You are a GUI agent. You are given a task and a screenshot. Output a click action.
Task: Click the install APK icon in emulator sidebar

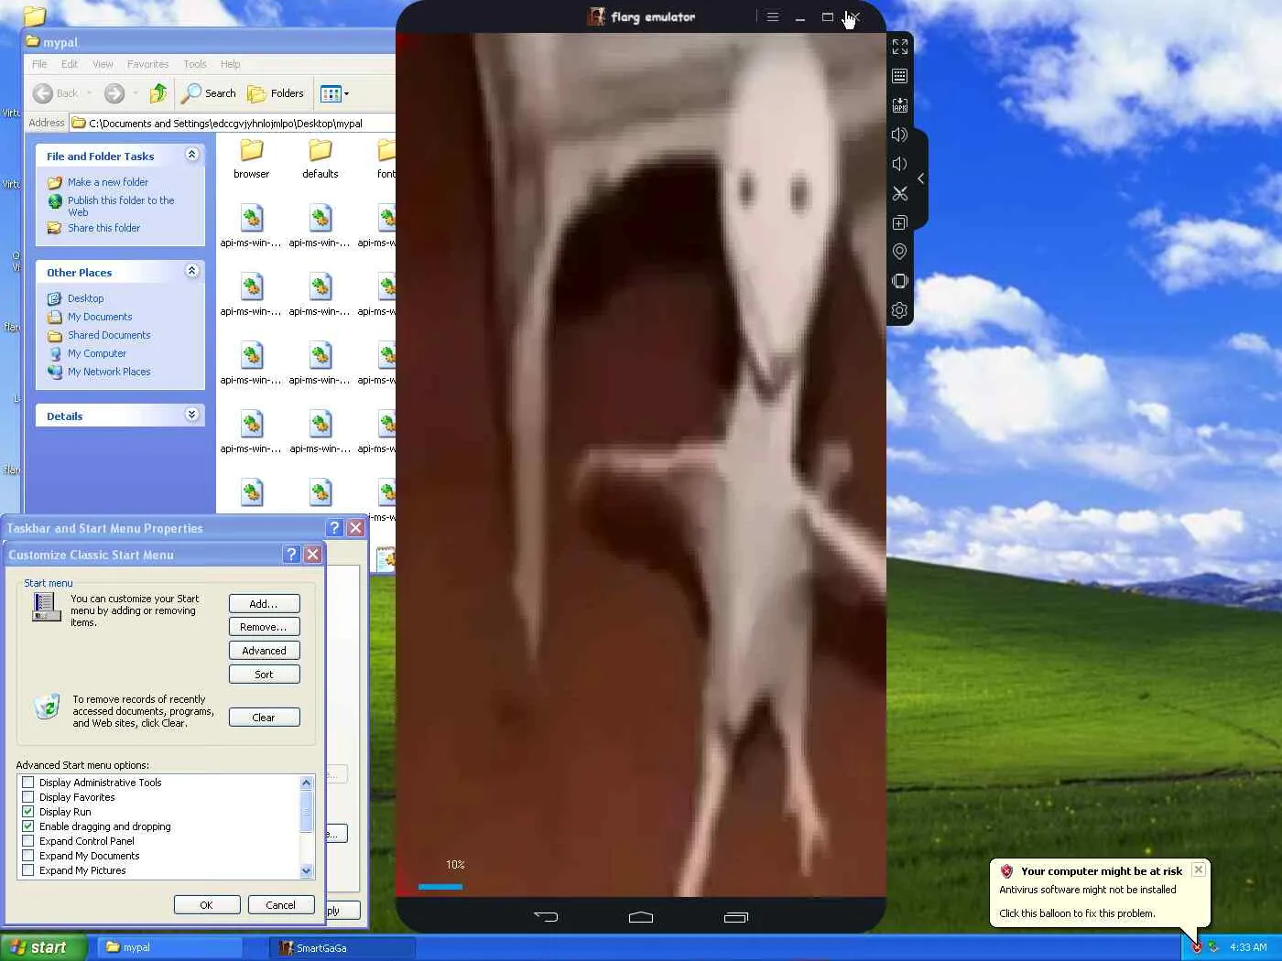900,105
